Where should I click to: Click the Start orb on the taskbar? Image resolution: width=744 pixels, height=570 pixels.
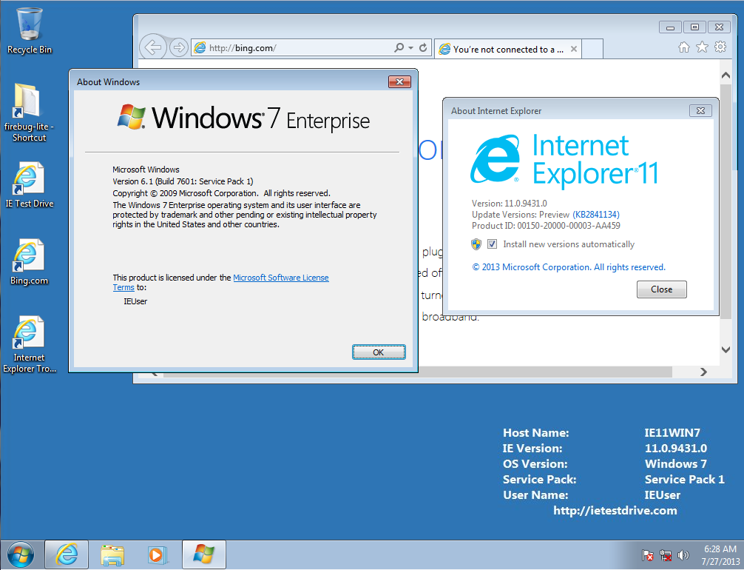click(21, 554)
